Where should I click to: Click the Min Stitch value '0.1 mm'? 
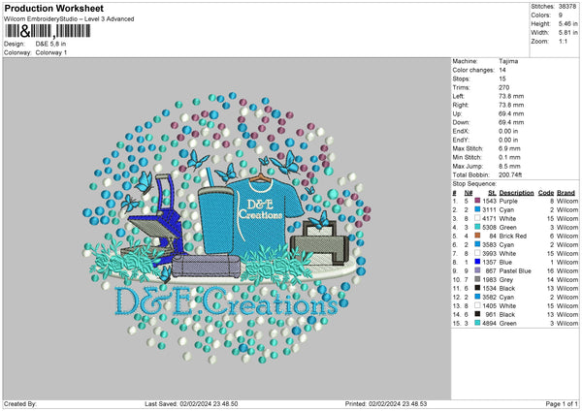tap(509, 157)
